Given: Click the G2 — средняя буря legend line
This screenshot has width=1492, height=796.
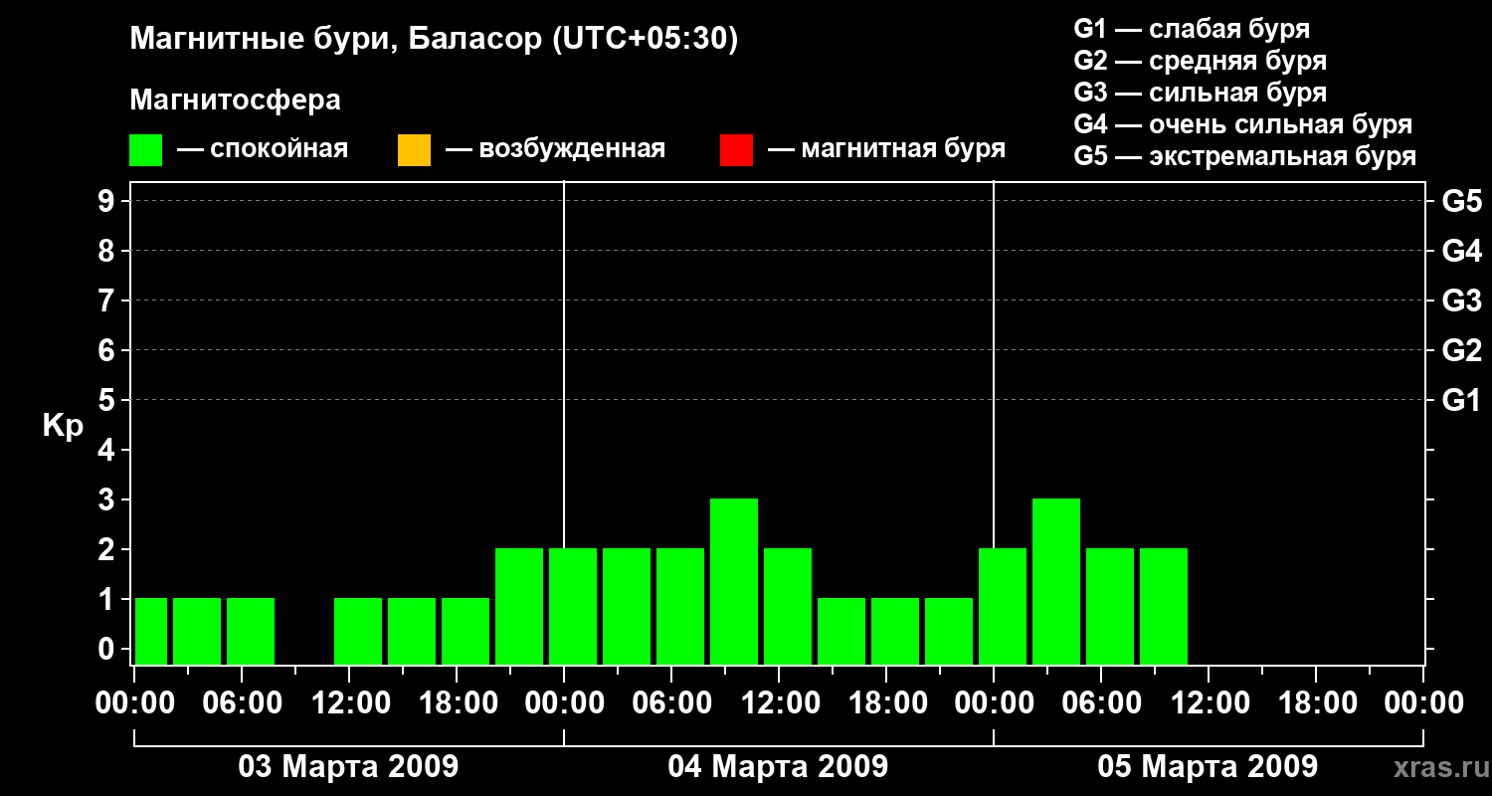Looking at the screenshot, I should pyautogui.click(x=1201, y=61).
